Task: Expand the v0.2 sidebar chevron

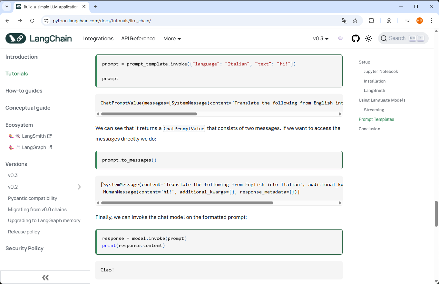Action: pyautogui.click(x=79, y=187)
